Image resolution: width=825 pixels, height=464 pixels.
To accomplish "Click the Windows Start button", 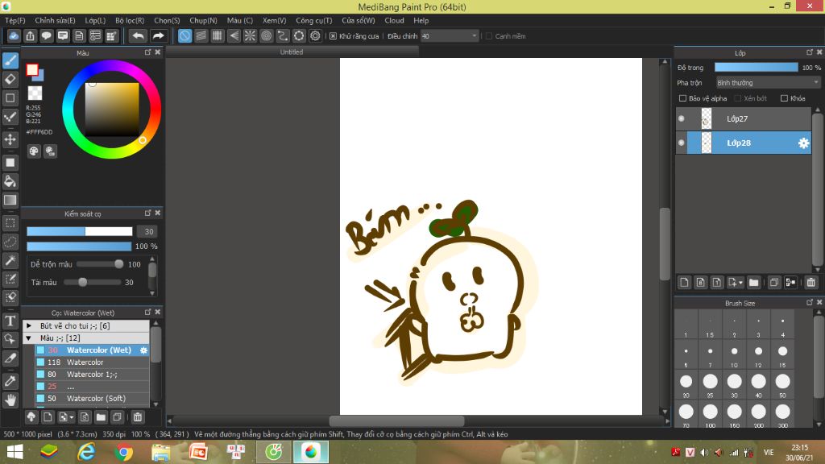I will 15,452.
